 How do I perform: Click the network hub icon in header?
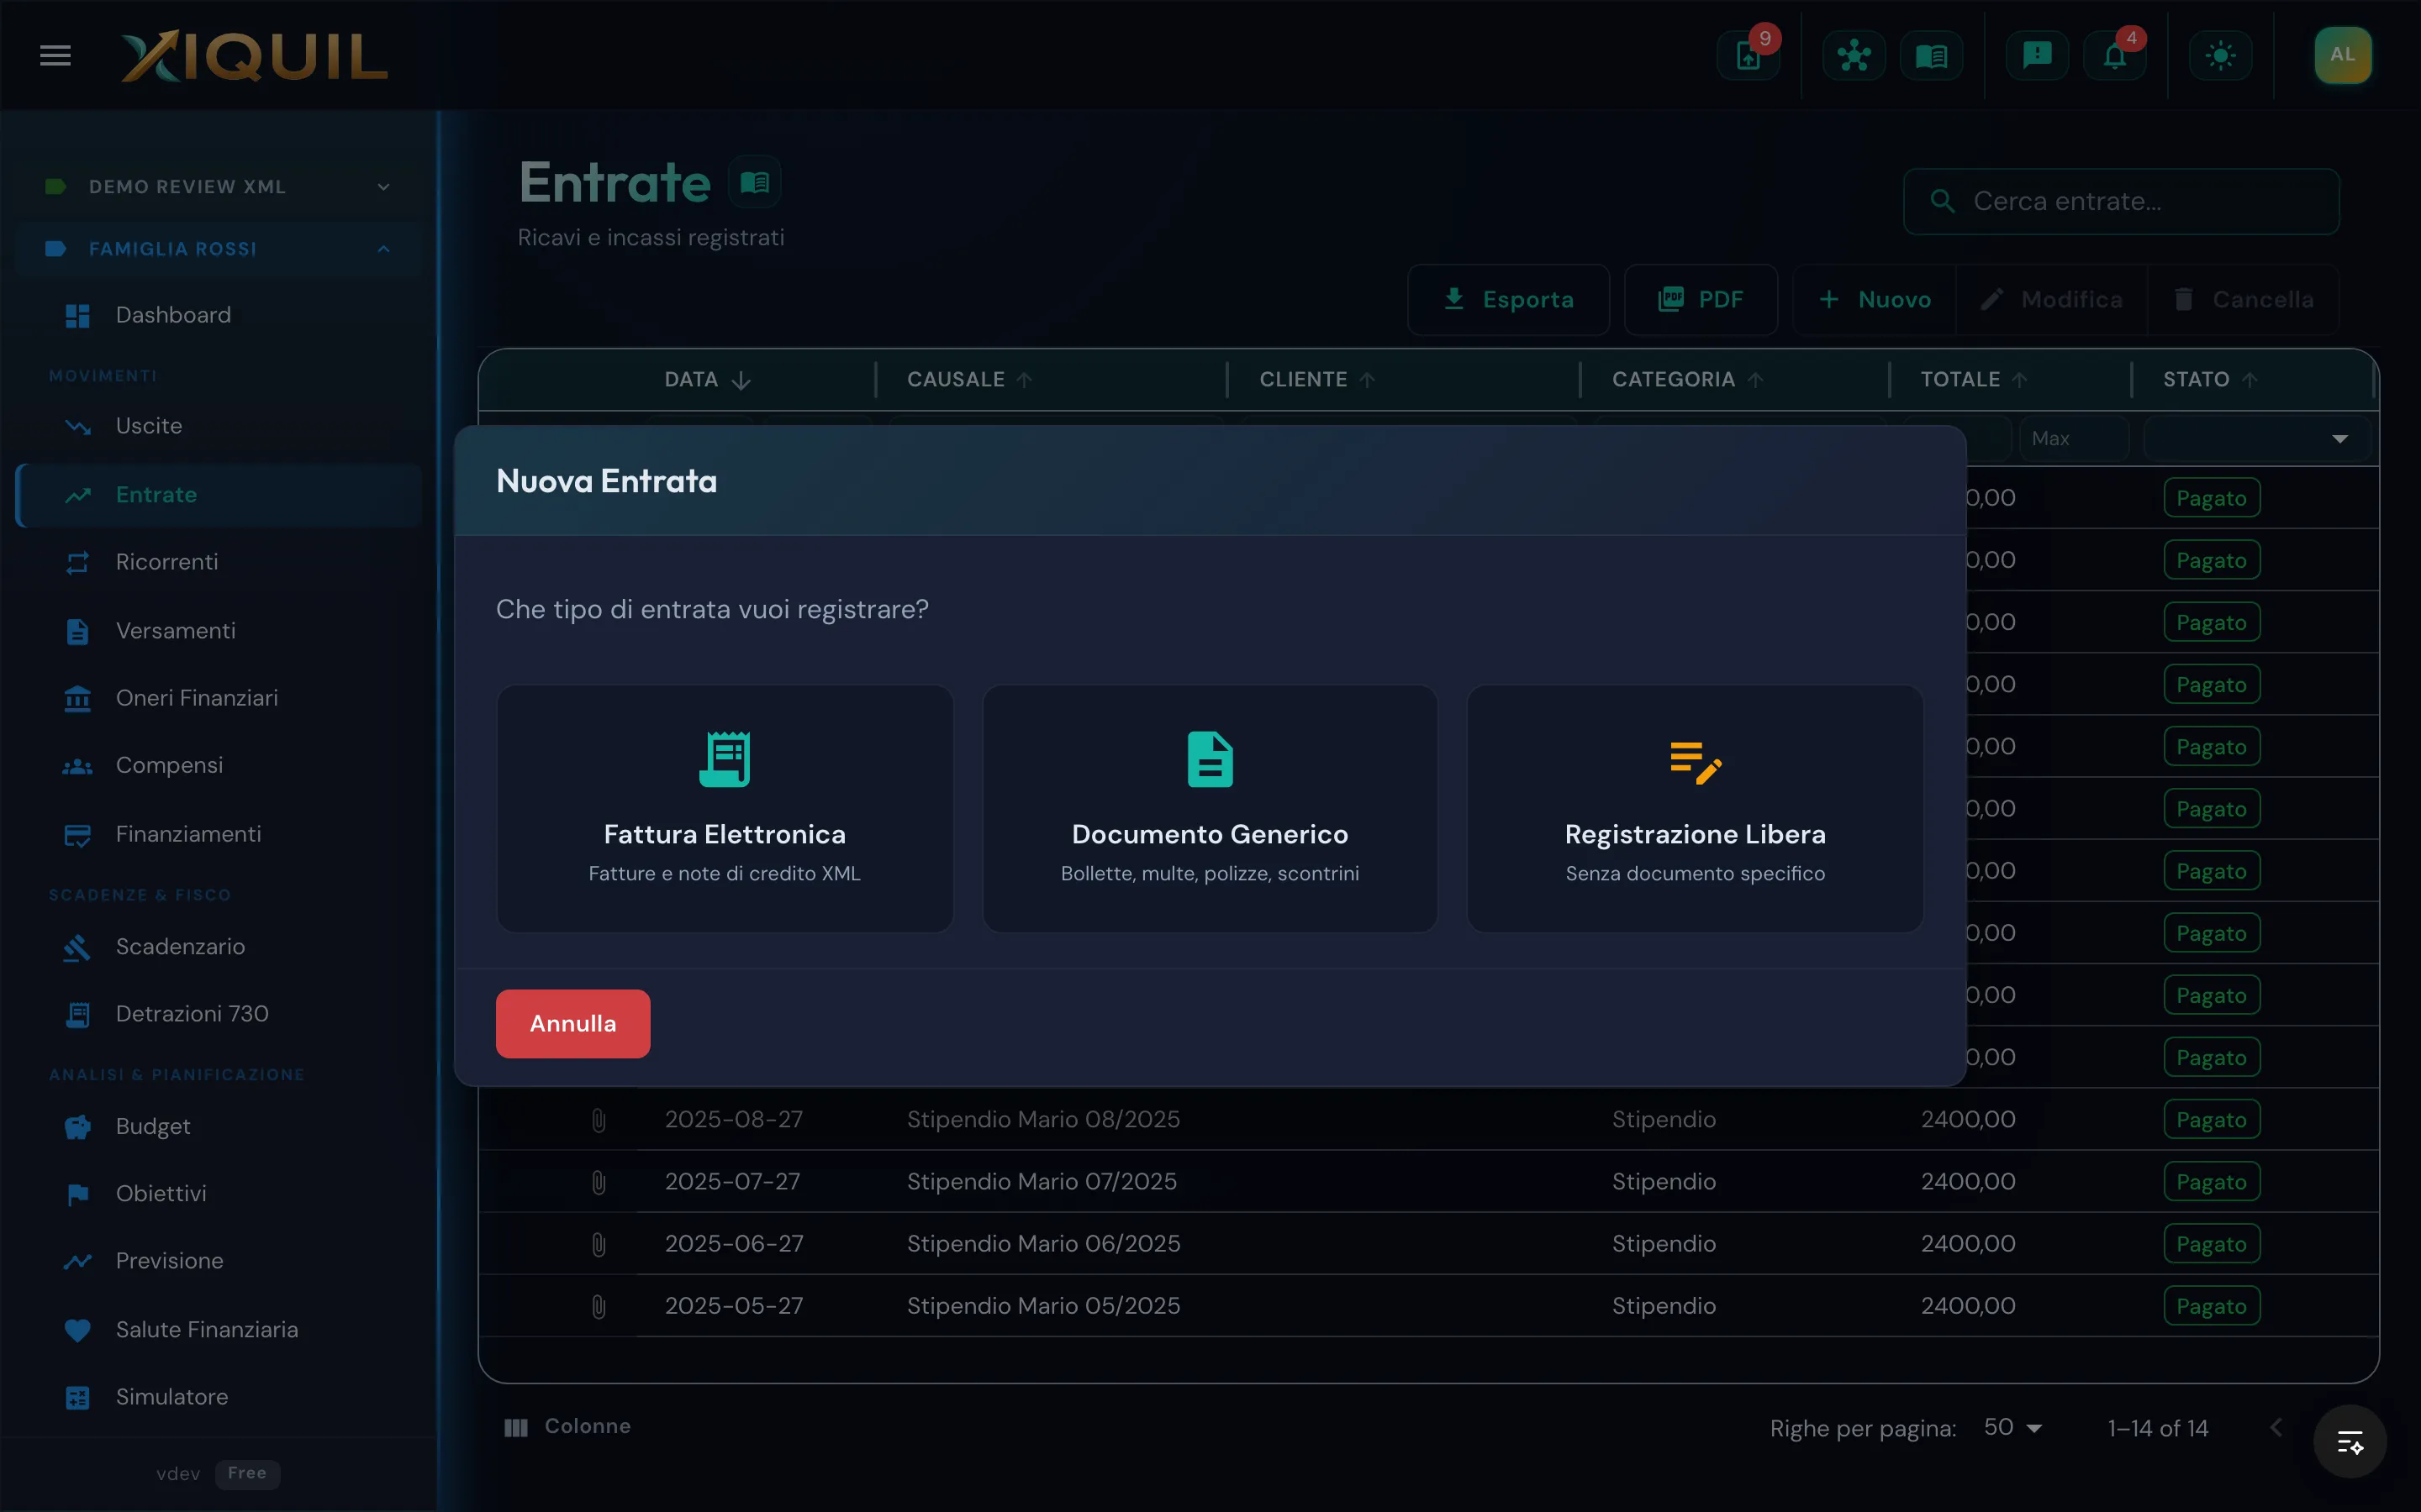[x=1854, y=55]
